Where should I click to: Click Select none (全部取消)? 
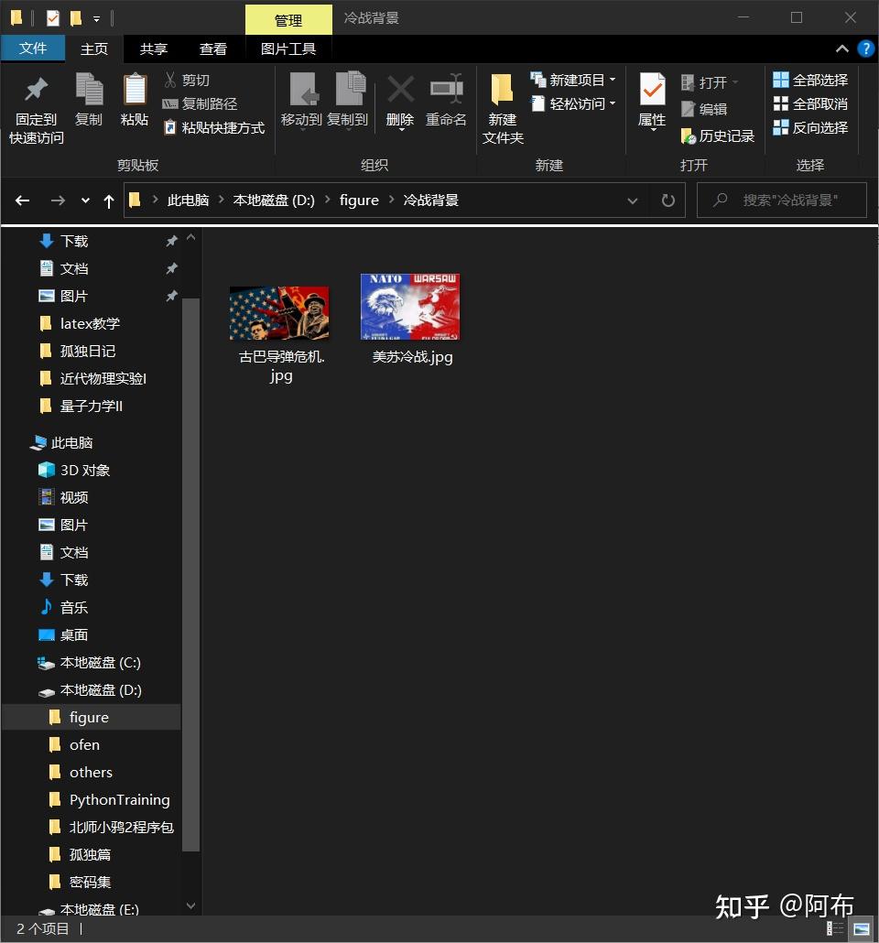tap(810, 104)
